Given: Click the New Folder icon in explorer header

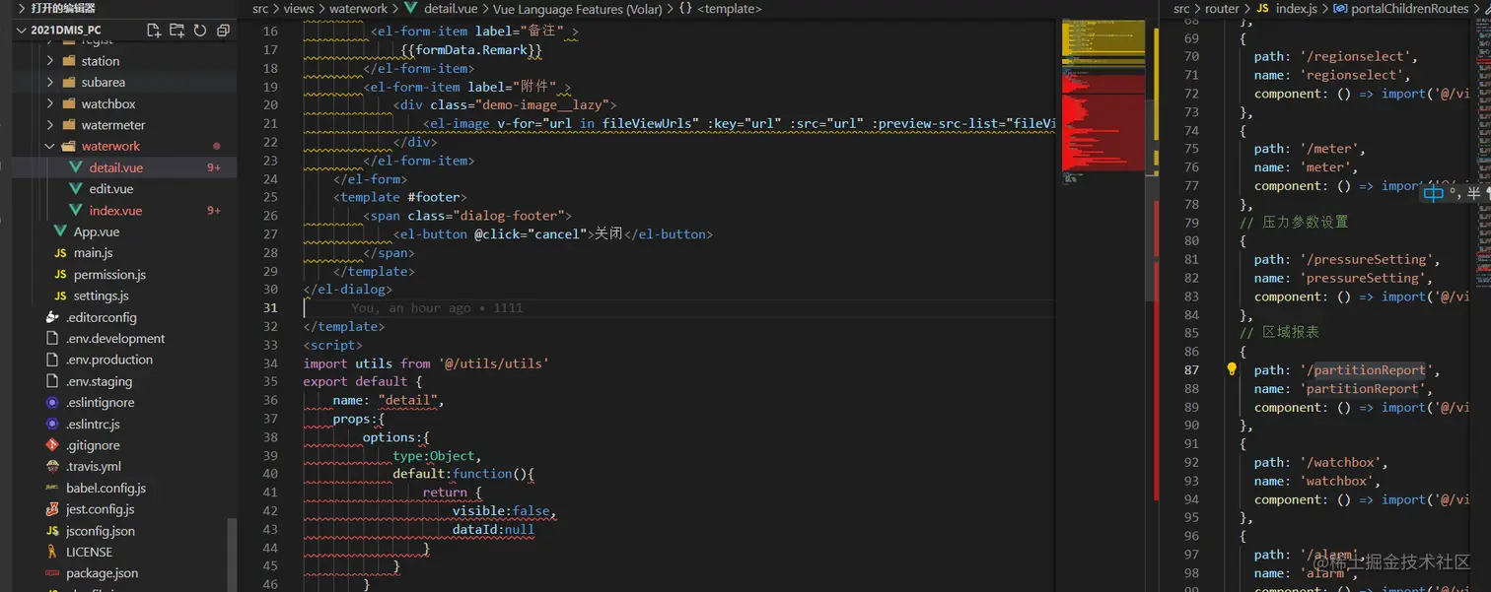Looking at the screenshot, I should [x=177, y=31].
